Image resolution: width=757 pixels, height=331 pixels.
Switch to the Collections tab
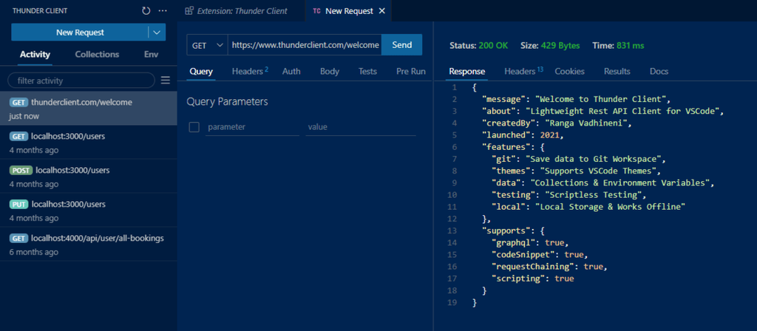pos(97,55)
